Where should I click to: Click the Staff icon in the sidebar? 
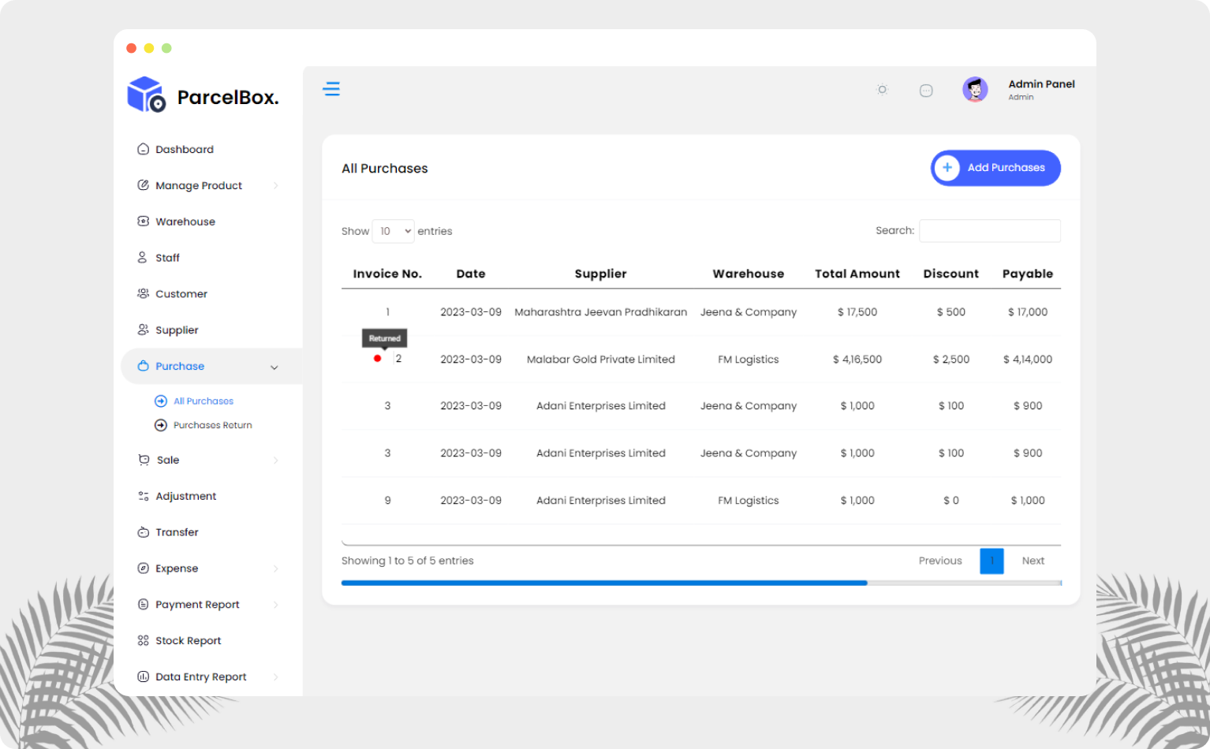coord(143,257)
